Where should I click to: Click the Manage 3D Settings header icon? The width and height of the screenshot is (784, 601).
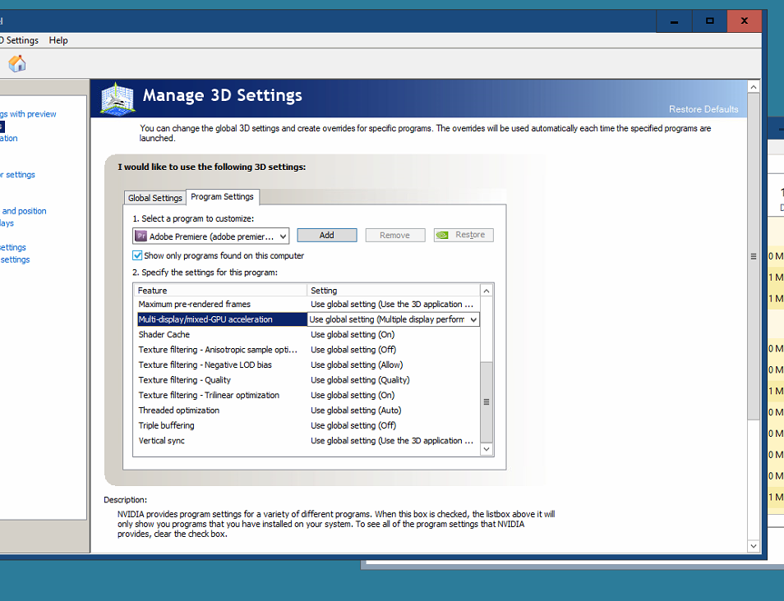click(x=117, y=98)
